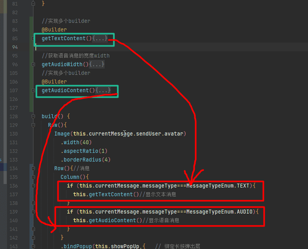308x249 pixels.
Task: Click the @Builder annotation on line 84
Action: (x=54, y=30)
